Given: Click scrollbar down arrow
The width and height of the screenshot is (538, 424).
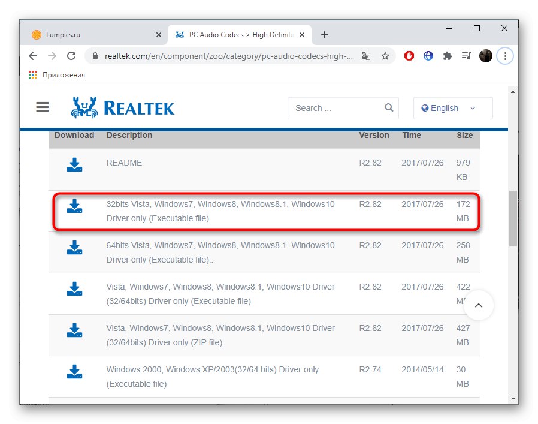Looking at the screenshot, I should pos(513,399).
